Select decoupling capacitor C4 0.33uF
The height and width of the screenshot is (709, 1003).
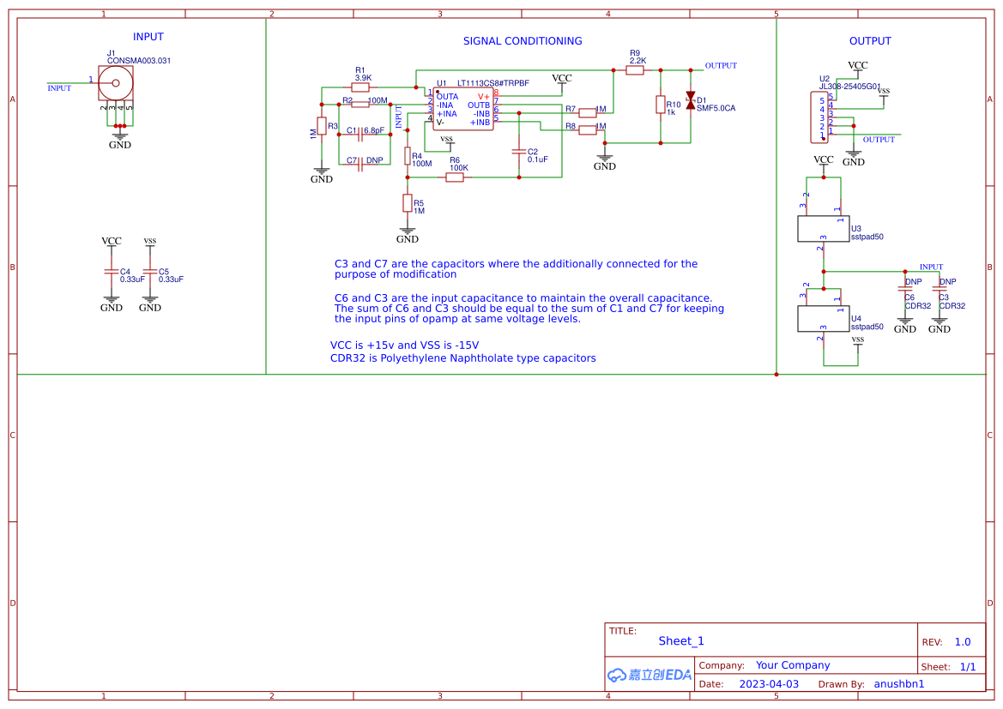(112, 271)
